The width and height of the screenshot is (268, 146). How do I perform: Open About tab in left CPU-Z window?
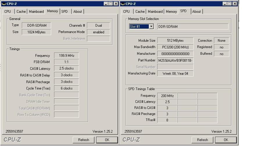(x=78, y=11)
